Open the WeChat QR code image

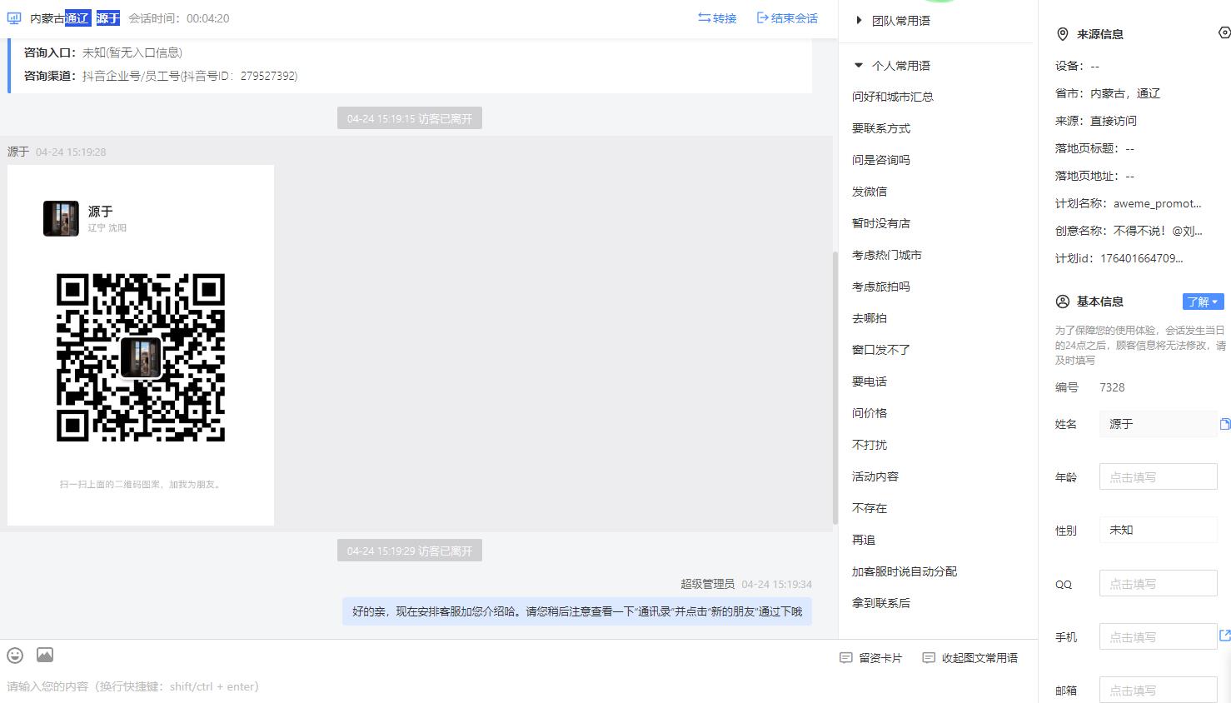pos(141,357)
